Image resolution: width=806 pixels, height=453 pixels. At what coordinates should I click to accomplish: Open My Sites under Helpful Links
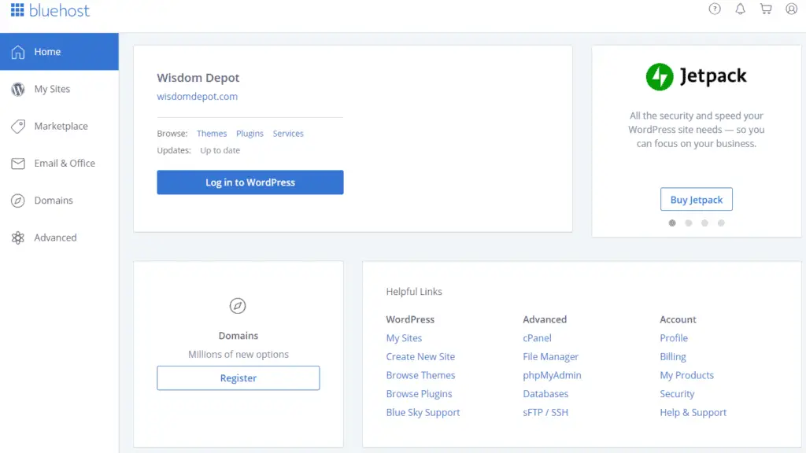tap(404, 338)
